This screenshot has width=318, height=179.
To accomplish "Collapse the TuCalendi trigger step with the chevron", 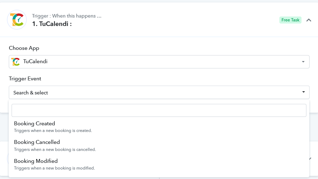I will pyautogui.click(x=309, y=20).
